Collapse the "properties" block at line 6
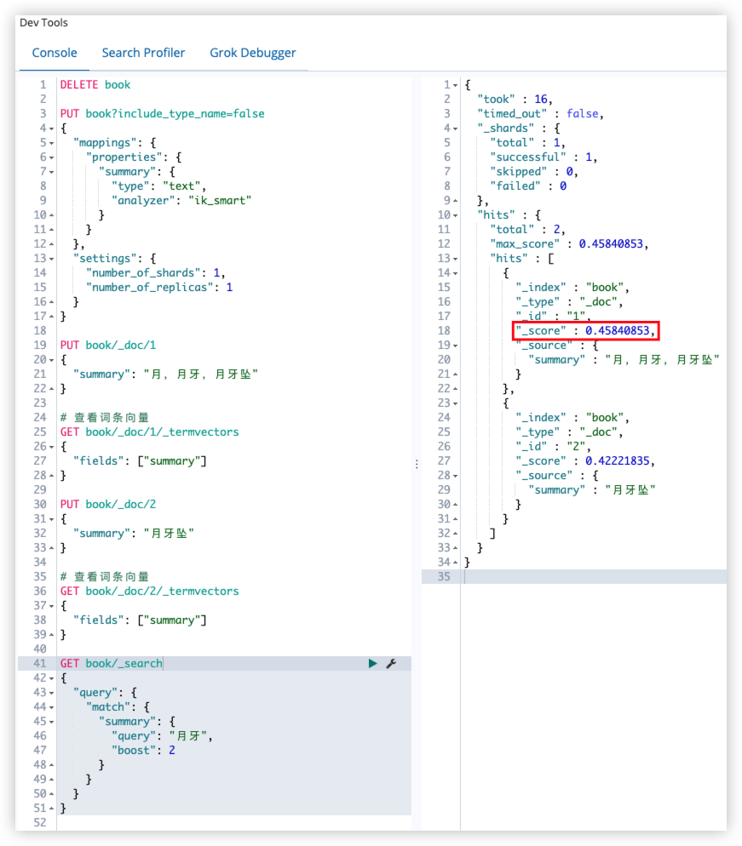Viewport: 742px width, 846px height. (52, 157)
